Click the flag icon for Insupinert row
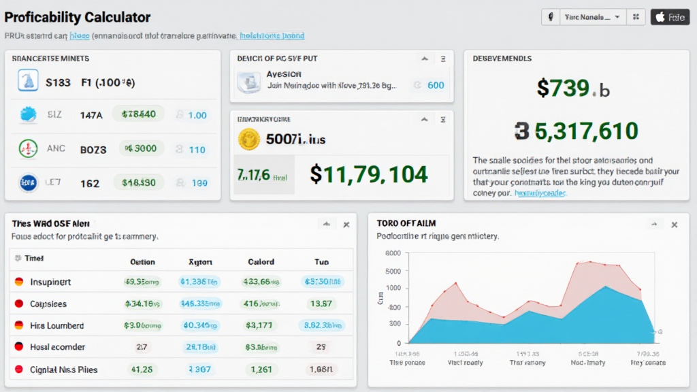The width and height of the screenshot is (697, 392). [19, 281]
